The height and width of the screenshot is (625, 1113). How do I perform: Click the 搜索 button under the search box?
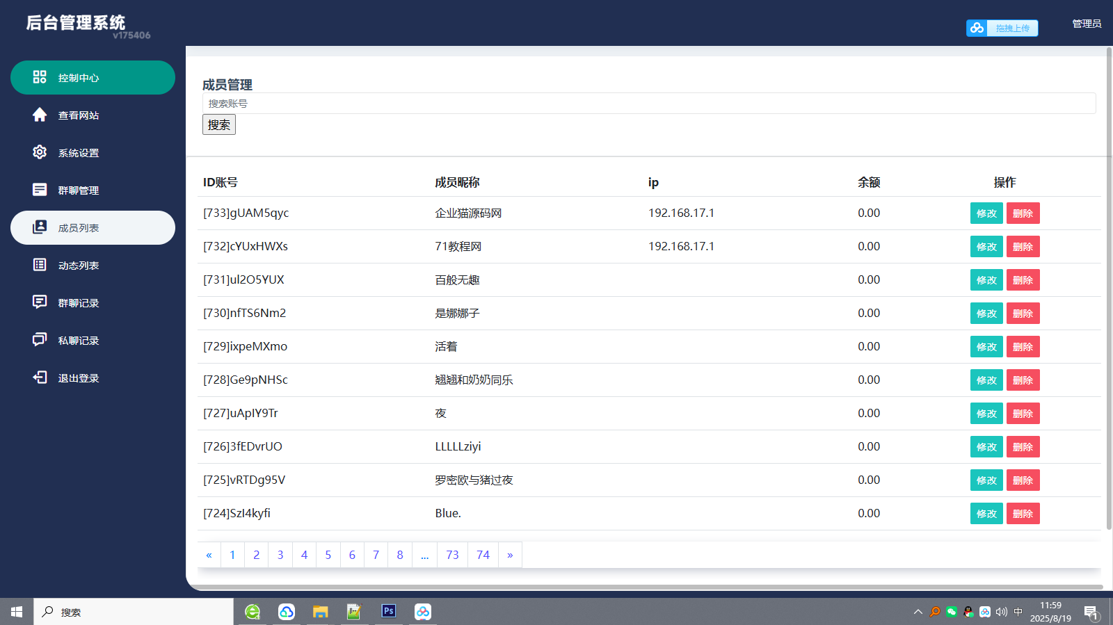pos(218,124)
